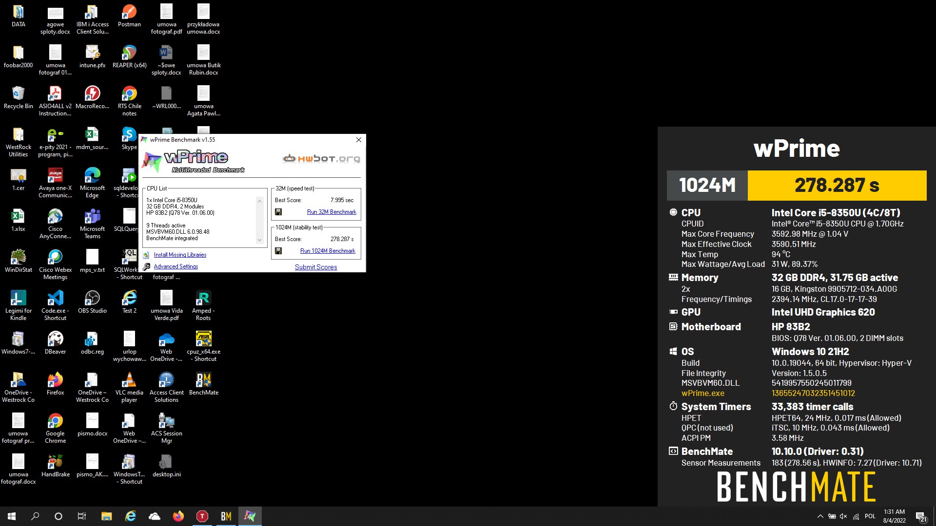Click the '1x Intel Core i5-8350U' CPU list entry

coord(172,200)
